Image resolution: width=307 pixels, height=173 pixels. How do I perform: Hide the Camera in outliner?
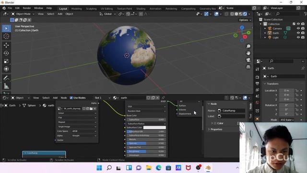[x=298, y=28]
